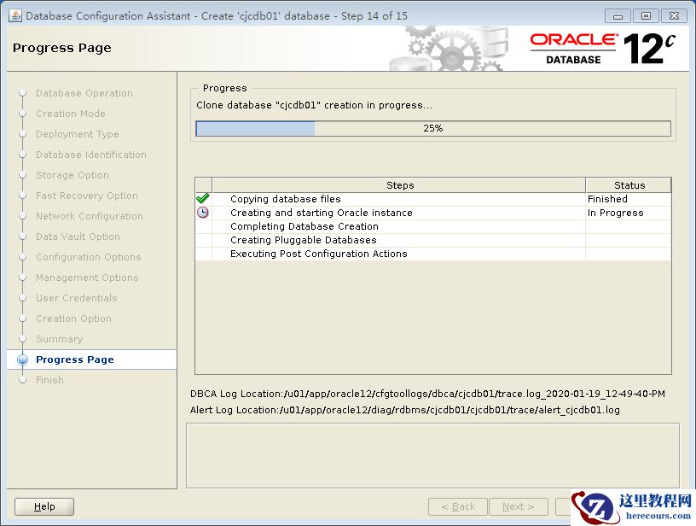
Task: Minimize the Database Configuration Assistant window
Action: tap(618, 15)
